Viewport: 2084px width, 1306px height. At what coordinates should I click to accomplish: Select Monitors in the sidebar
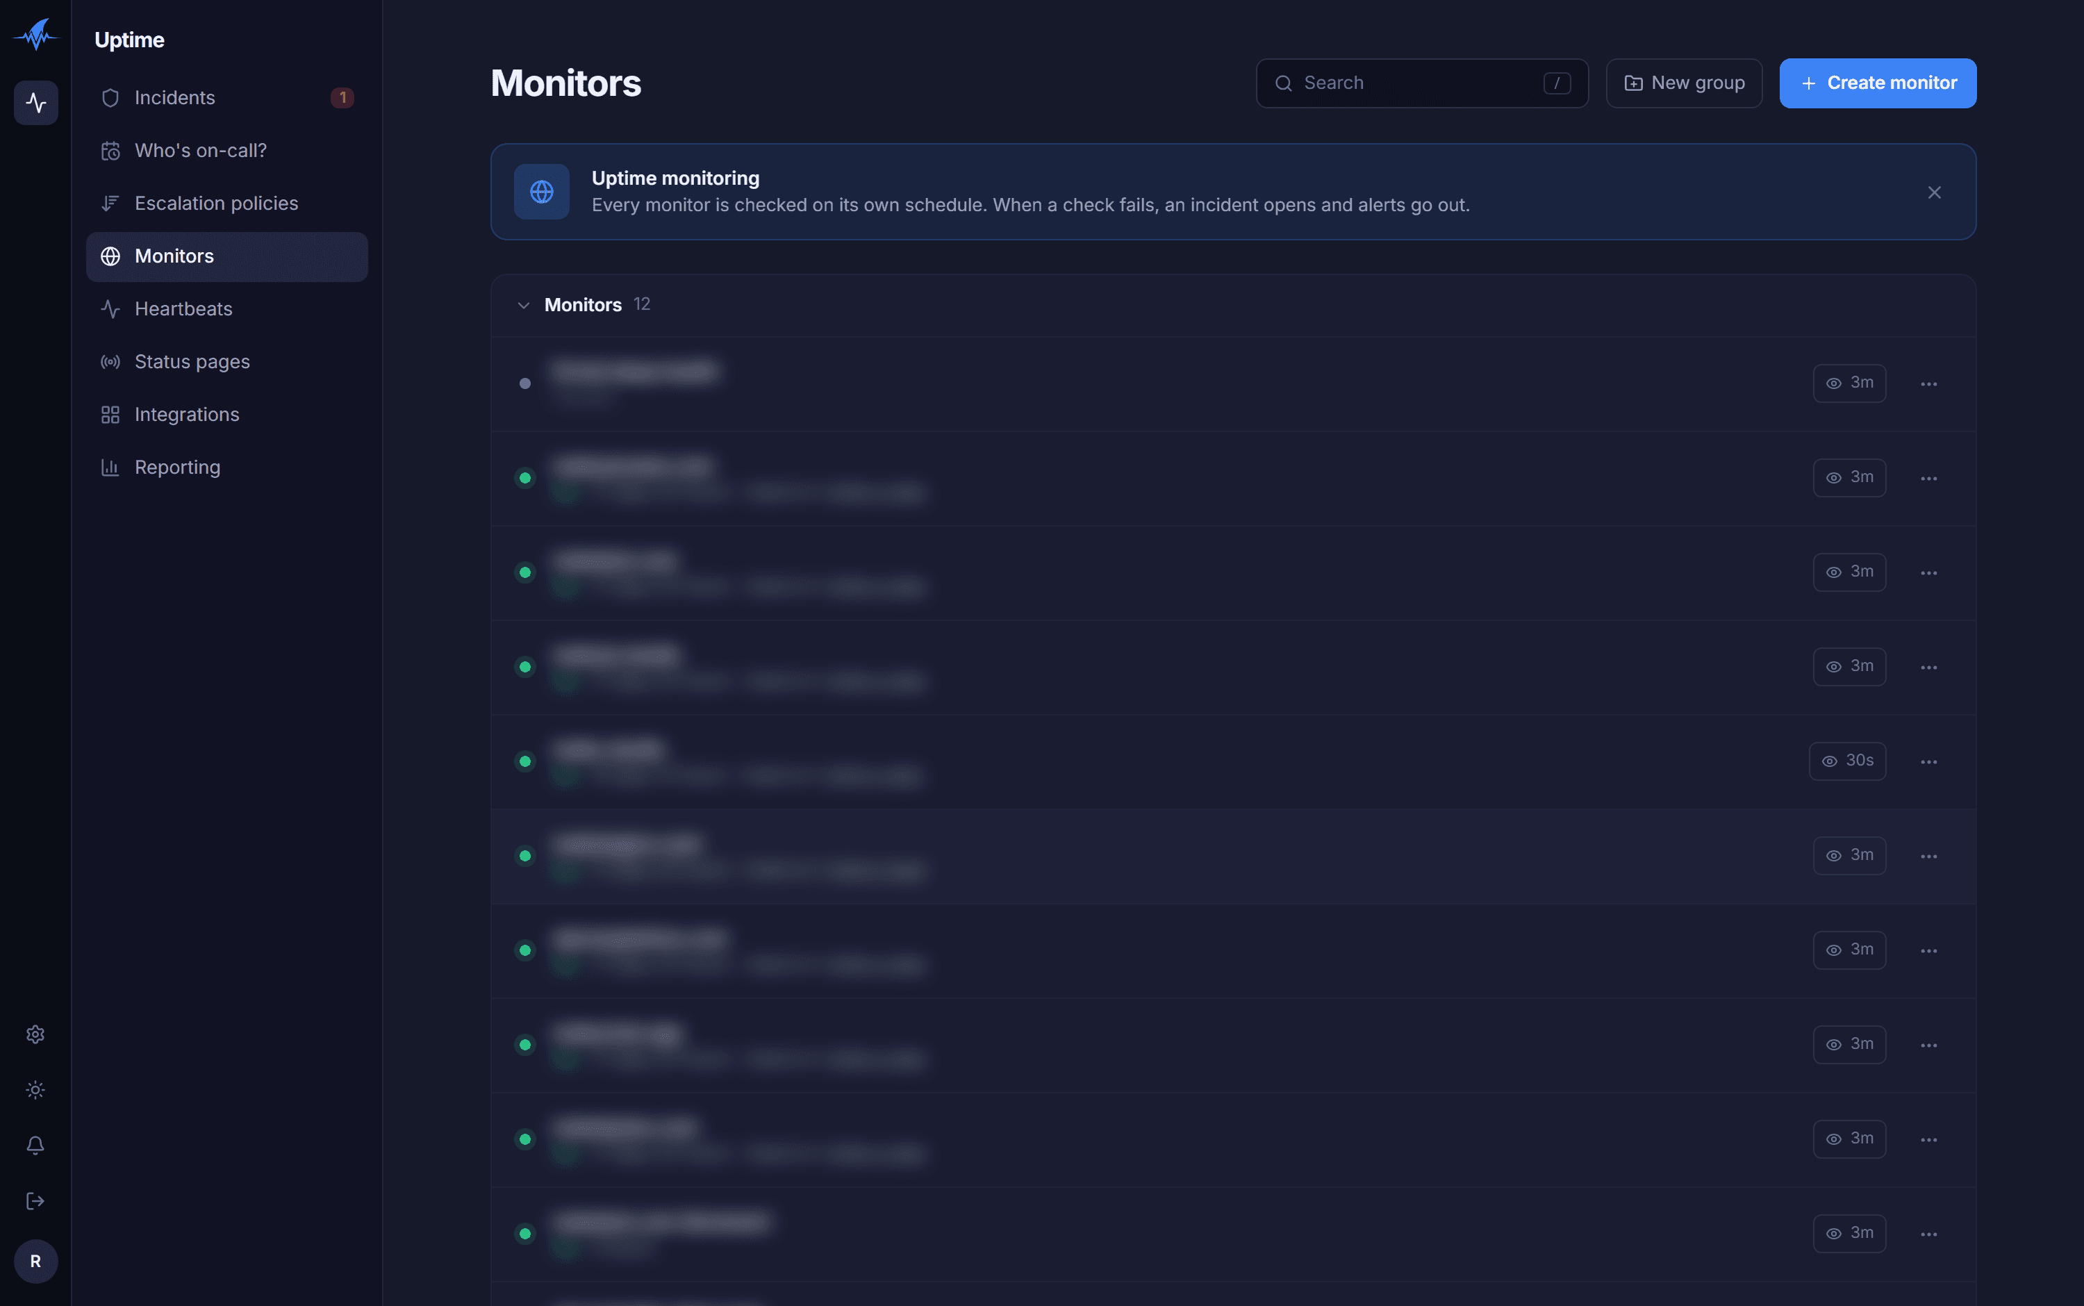pyautogui.click(x=227, y=256)
